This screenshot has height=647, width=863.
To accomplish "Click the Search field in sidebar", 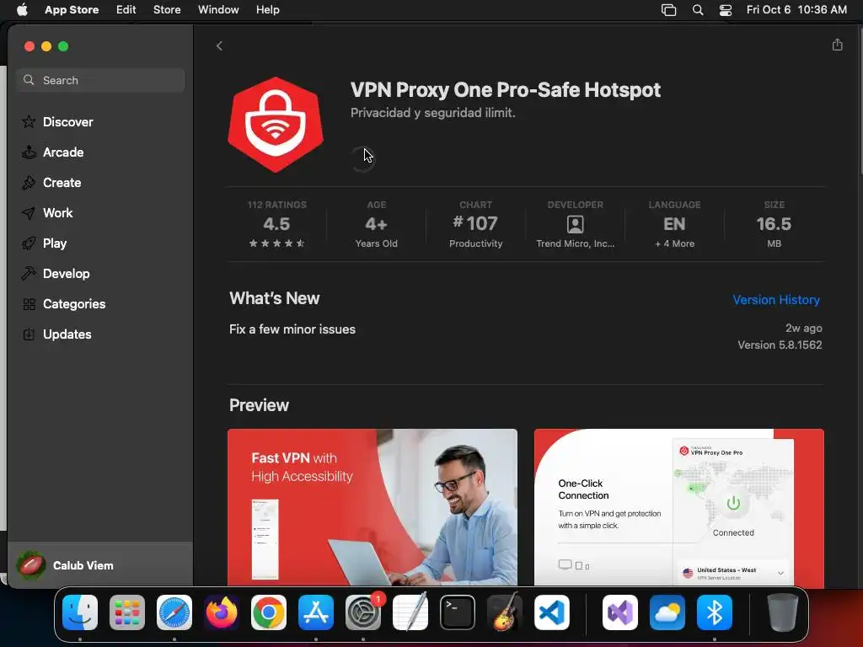I will pos(100,80).
